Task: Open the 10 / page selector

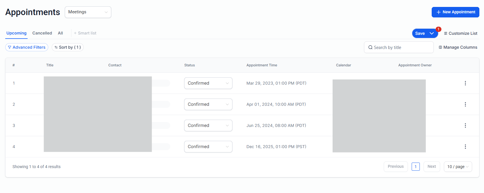Action: [x=458, y=167]
